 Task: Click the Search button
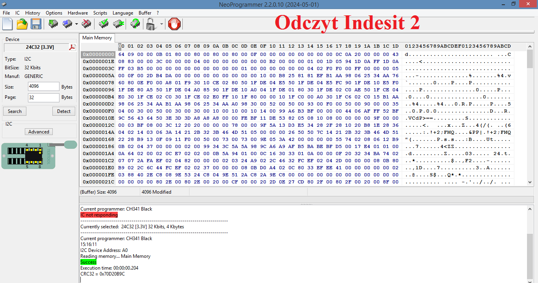15,111
